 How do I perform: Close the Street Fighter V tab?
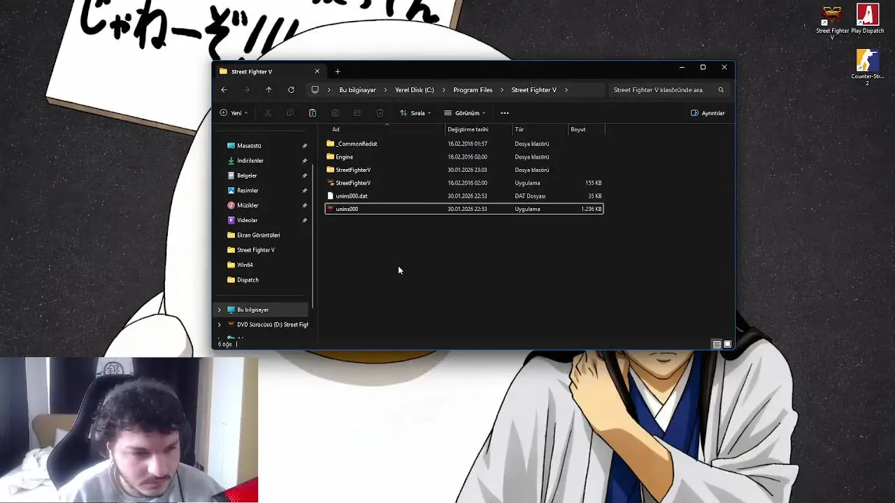coord(317,71)
